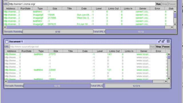Click the Date column header in Document 1
This screenshot has height=103, width=183.
[x=85, y=51]
